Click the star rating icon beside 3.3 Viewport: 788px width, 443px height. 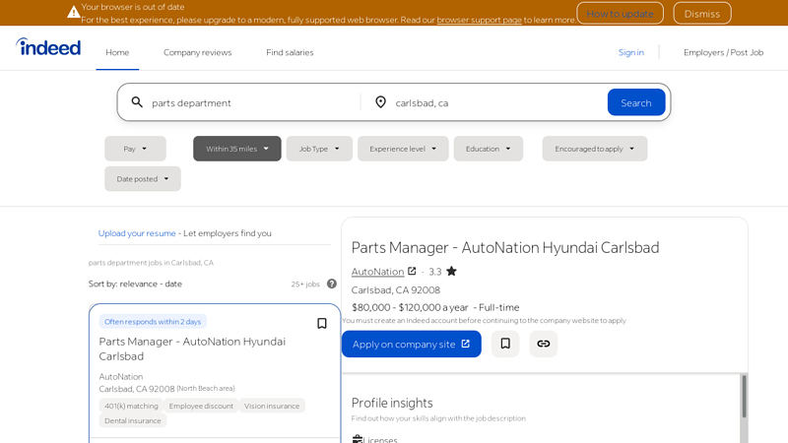pyautogui.click(x=451, y=272)
